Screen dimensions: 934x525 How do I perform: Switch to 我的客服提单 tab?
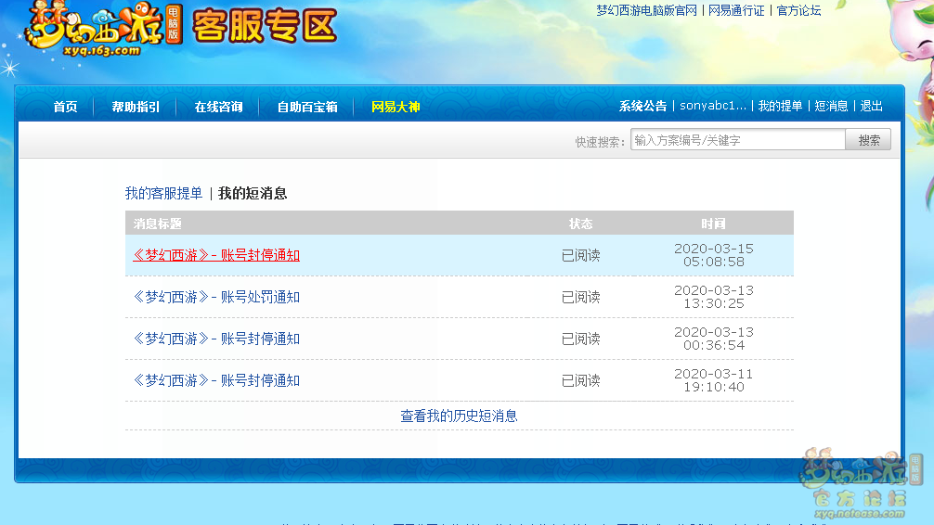pos(163,194)
